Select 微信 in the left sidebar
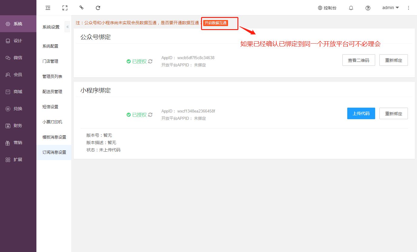Screen dimensions: 417x252 [18, 58]
